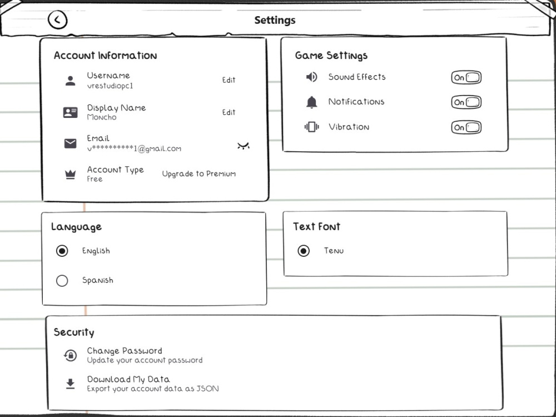
Task: Go back using the circled arrow icon
Action: pos(57,20)
